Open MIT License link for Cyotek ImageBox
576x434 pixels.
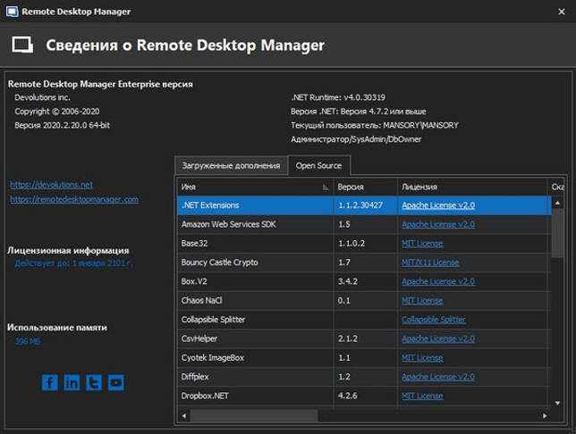(x=422, y=358)
